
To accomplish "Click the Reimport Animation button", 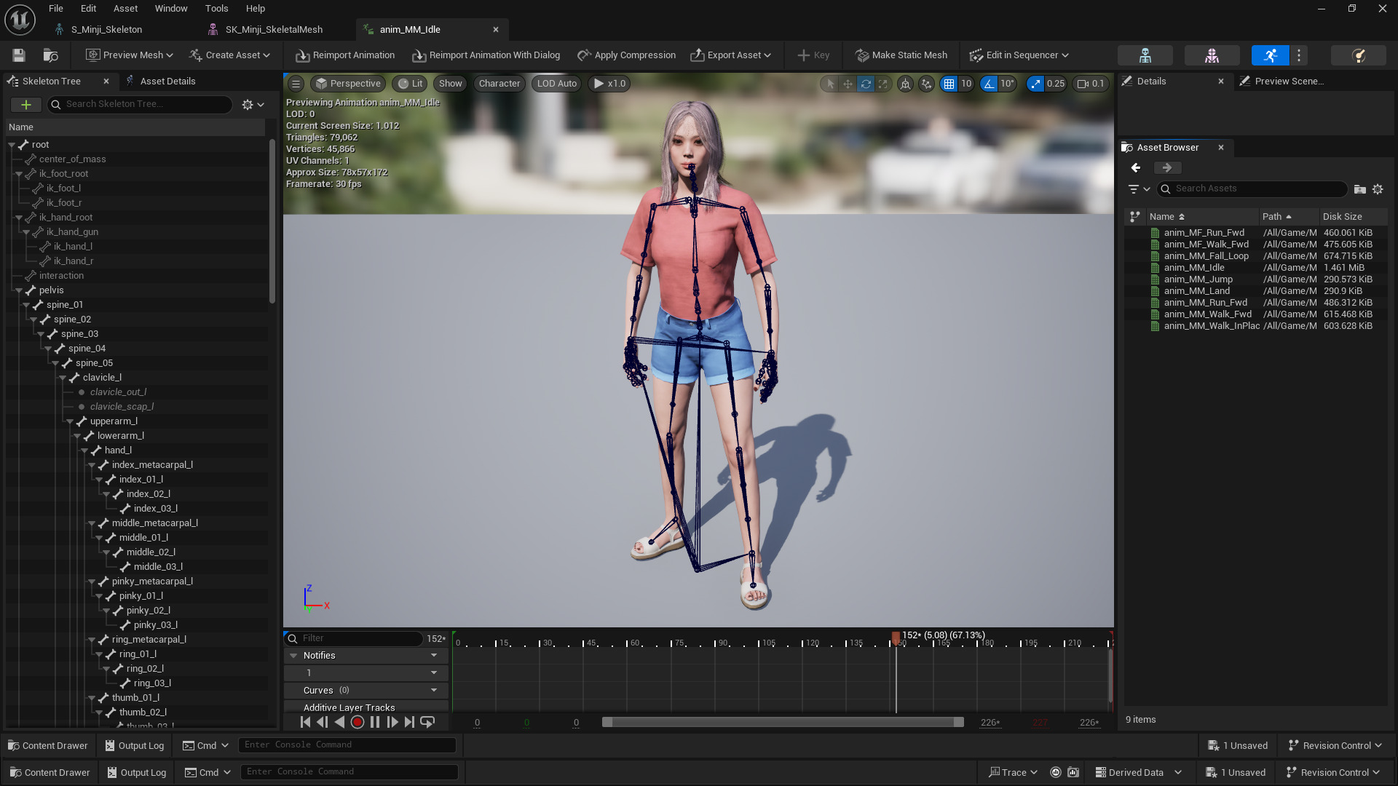I will [x=345, y=55].
